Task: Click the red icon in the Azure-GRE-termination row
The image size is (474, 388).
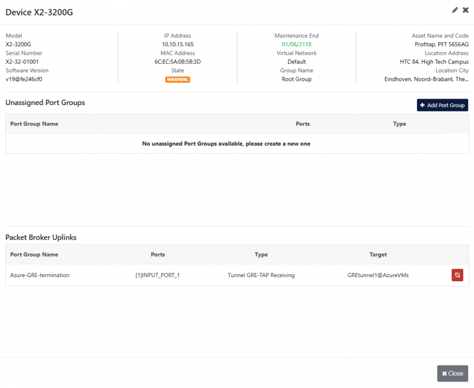Action: (457, 275)
